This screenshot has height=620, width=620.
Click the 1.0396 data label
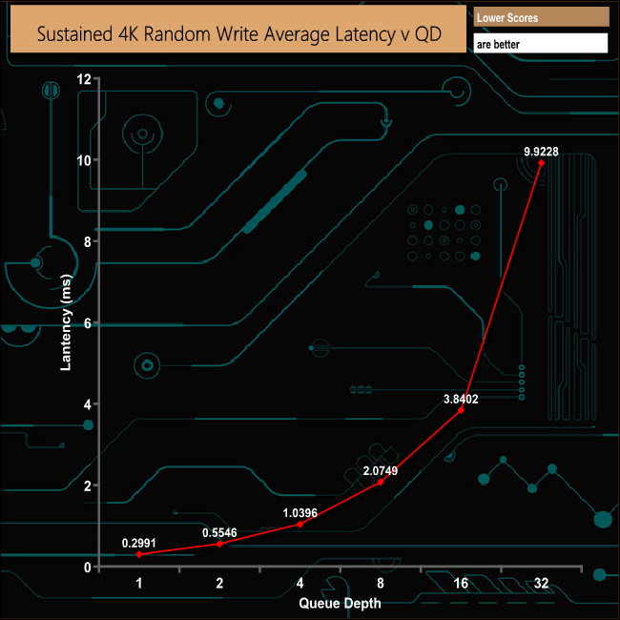coord(300,513)
